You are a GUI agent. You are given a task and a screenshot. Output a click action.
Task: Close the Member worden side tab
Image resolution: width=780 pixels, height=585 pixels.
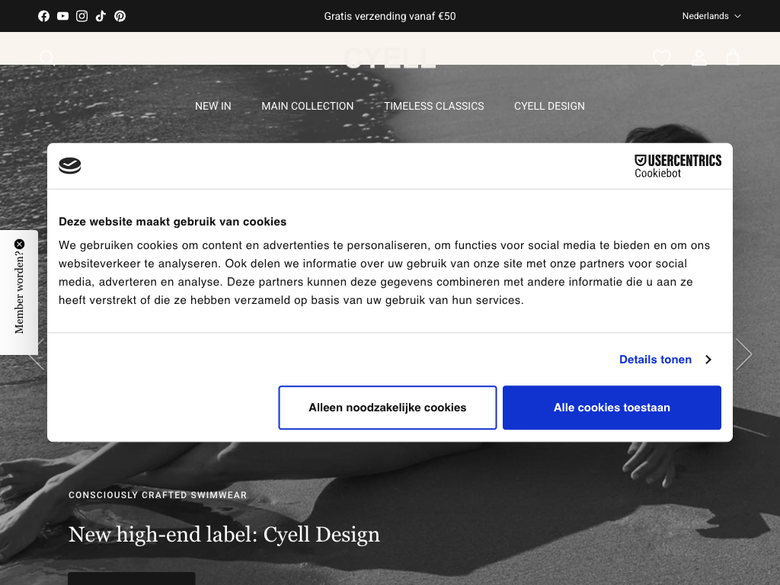20,244
